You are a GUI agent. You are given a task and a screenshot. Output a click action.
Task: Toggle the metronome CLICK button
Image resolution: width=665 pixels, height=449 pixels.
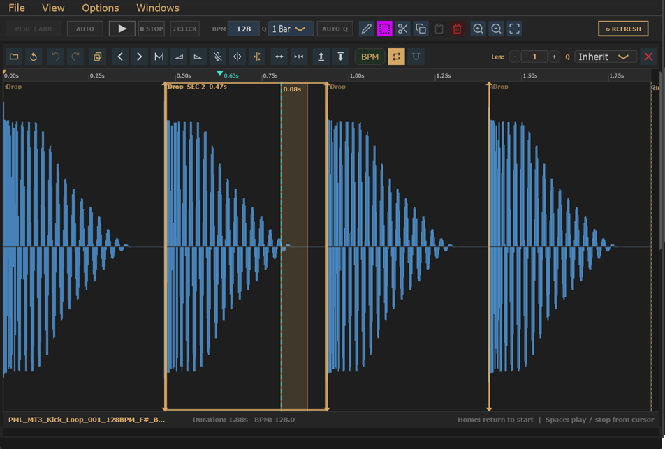click(185, 29)
